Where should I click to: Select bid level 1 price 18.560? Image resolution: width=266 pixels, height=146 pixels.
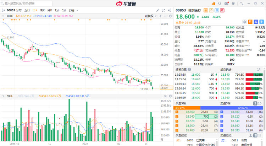pyautogui.click(x=190, y=112)
